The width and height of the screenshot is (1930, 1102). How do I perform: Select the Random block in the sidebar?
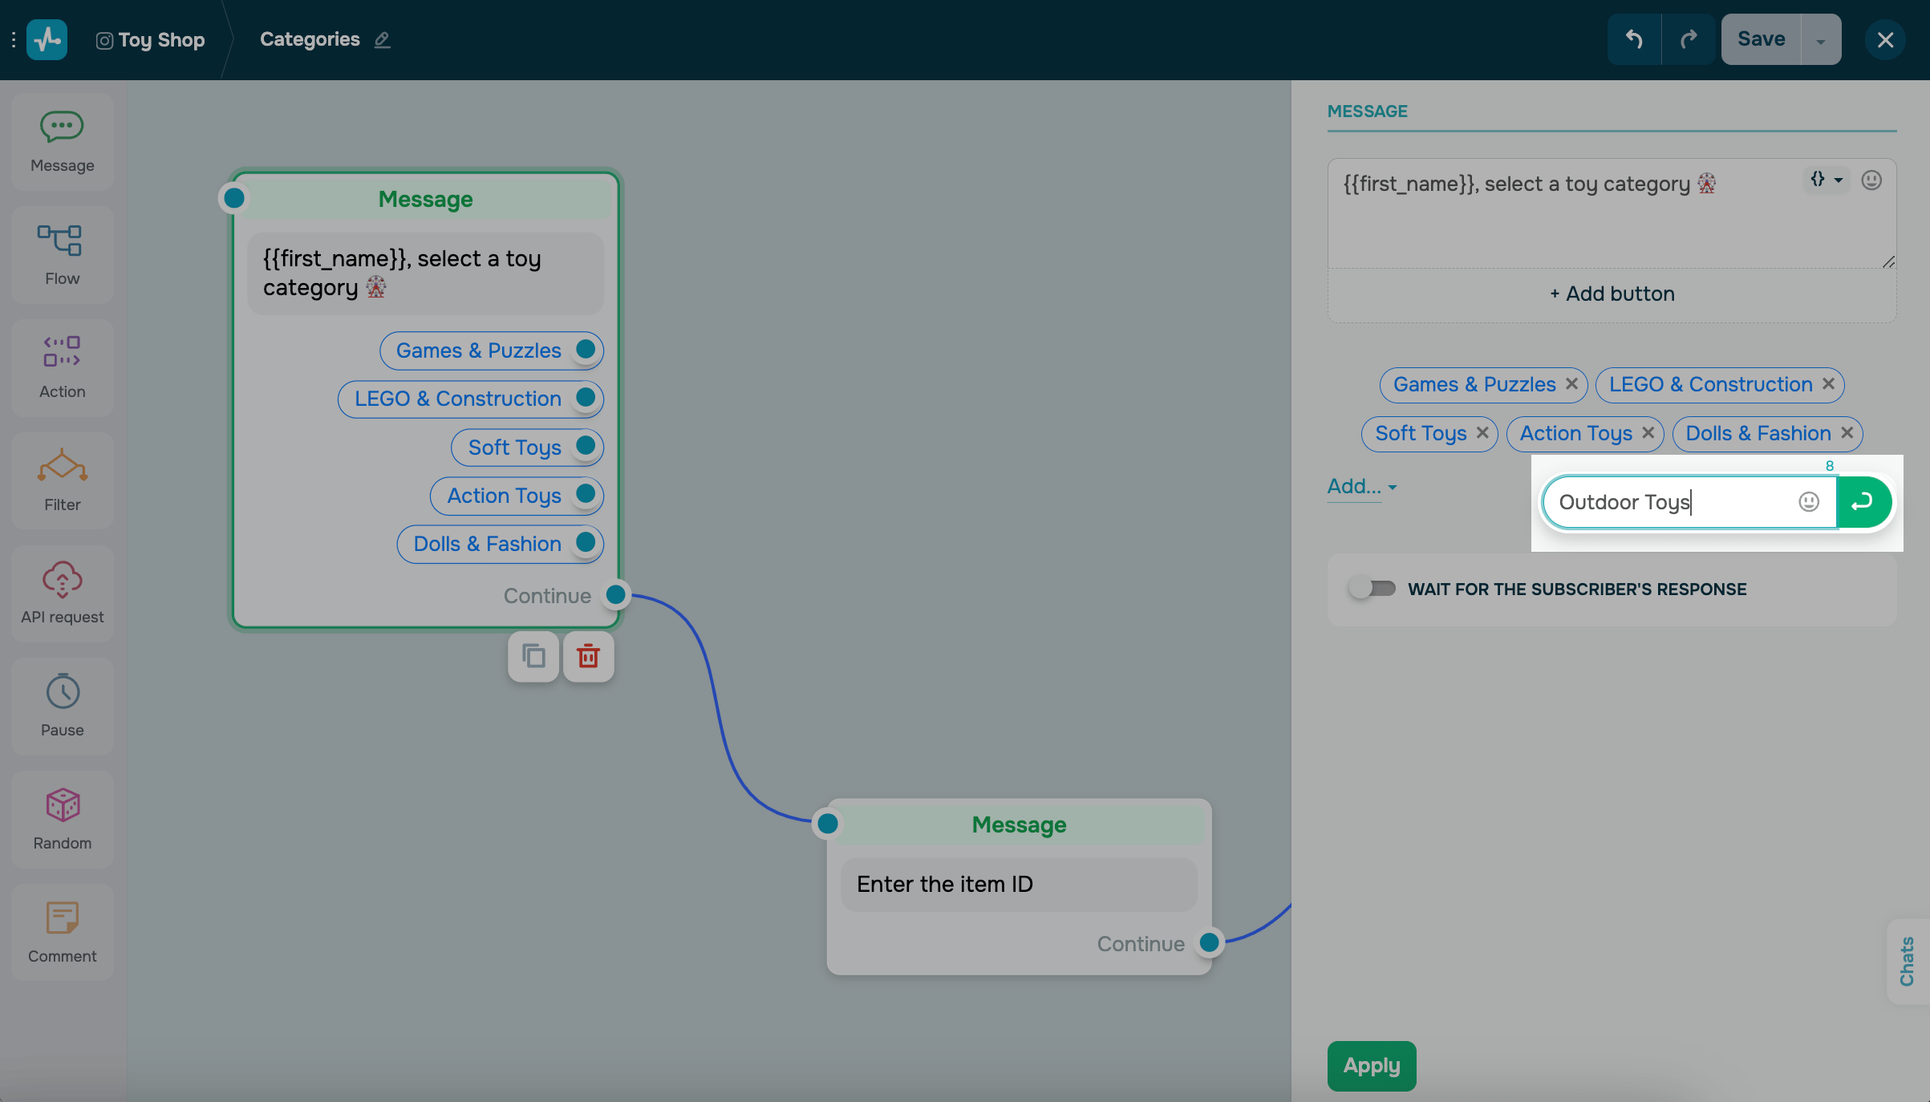62,819
